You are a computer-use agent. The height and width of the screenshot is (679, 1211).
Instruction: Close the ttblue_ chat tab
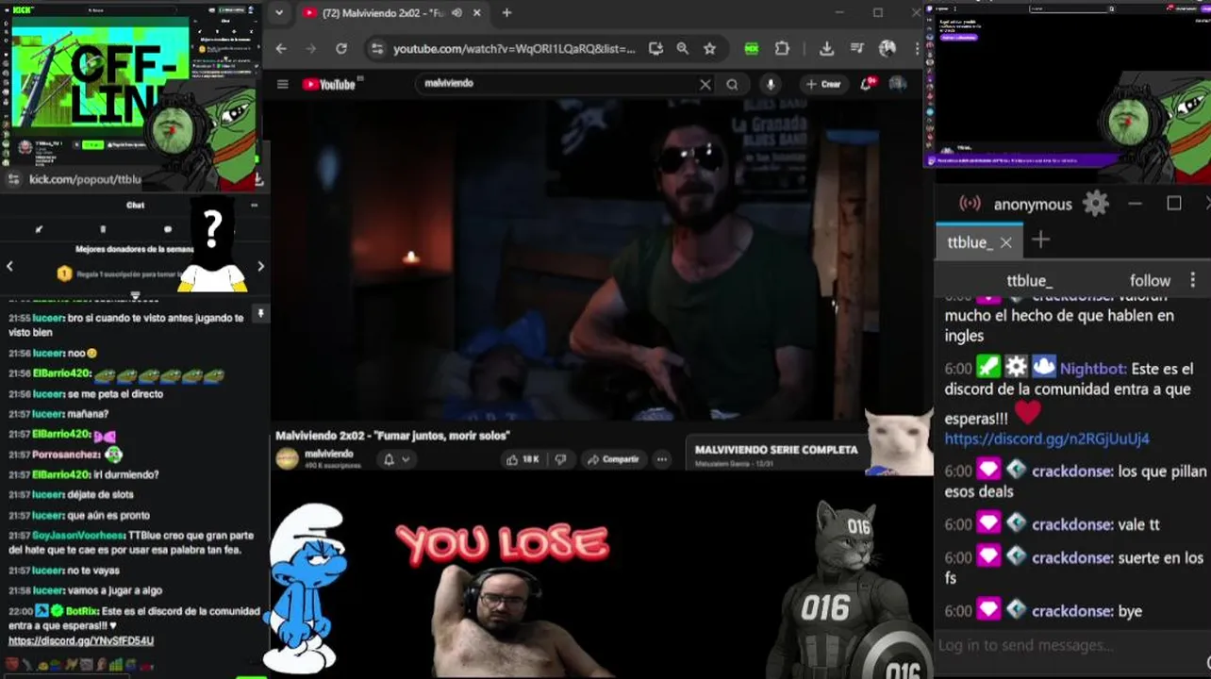[1006, 242]
